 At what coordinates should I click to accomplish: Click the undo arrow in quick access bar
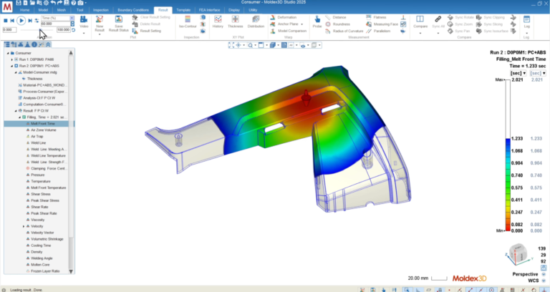pos(53,3)
